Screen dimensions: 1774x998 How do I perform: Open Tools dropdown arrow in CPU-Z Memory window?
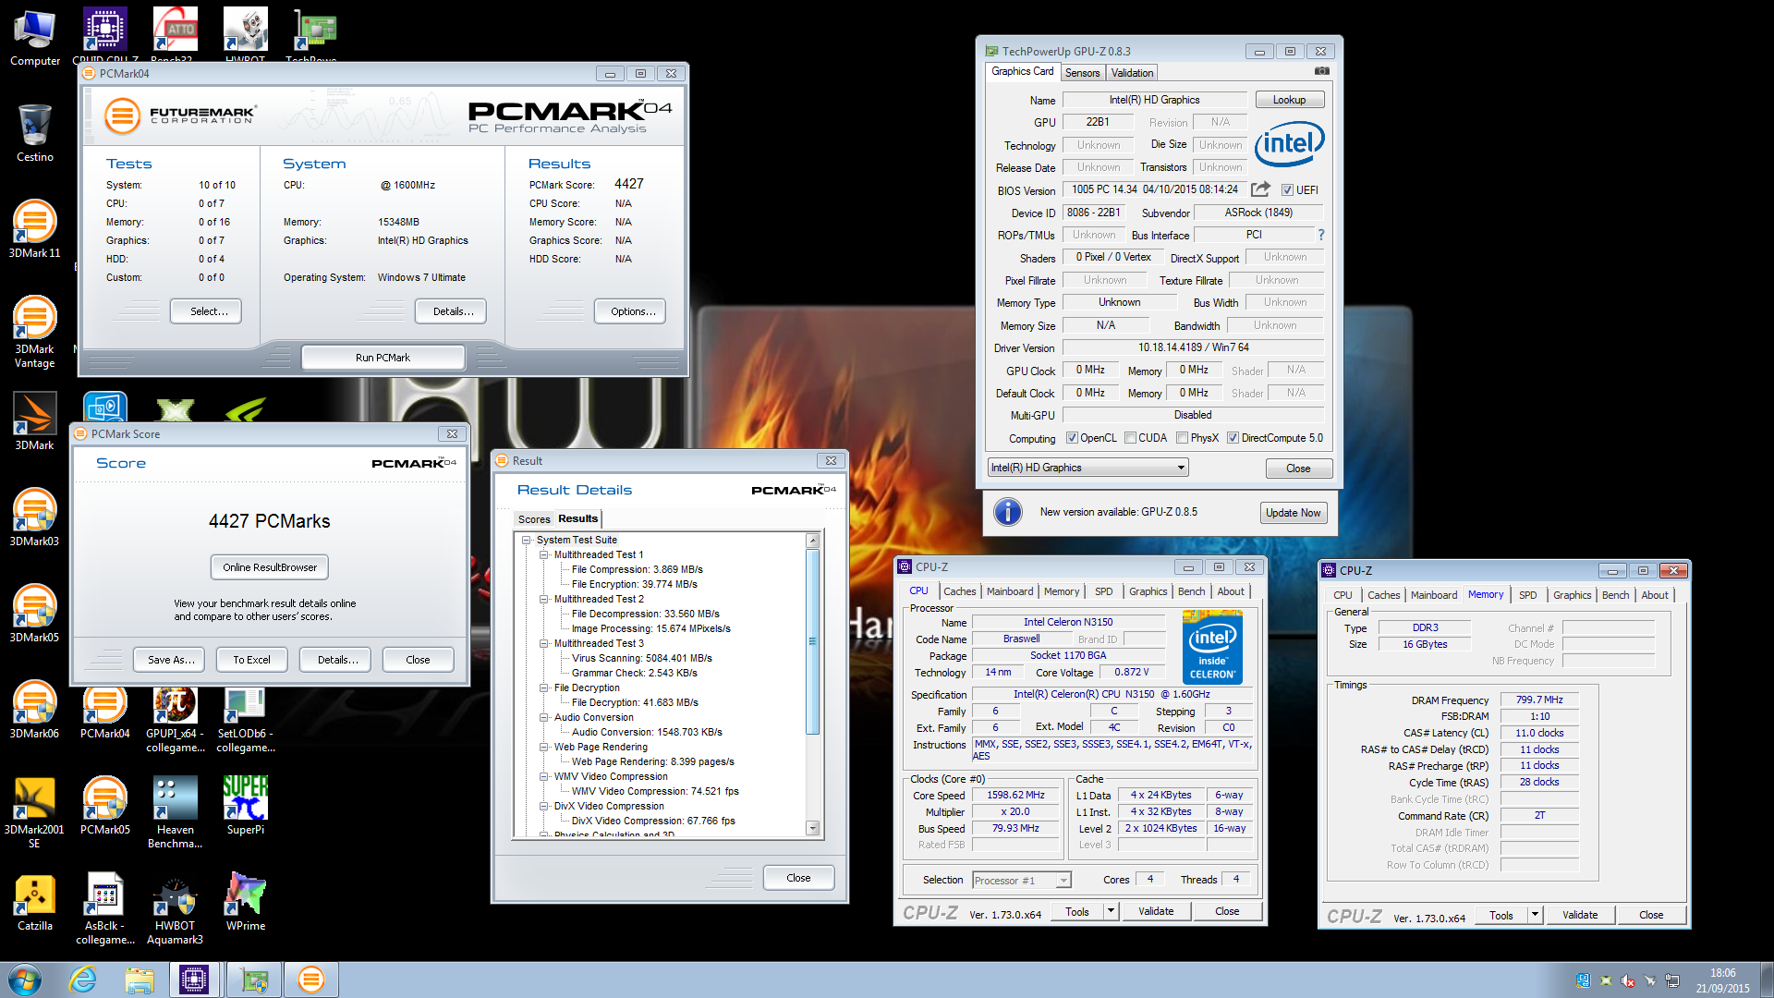tap(1535, 915)
